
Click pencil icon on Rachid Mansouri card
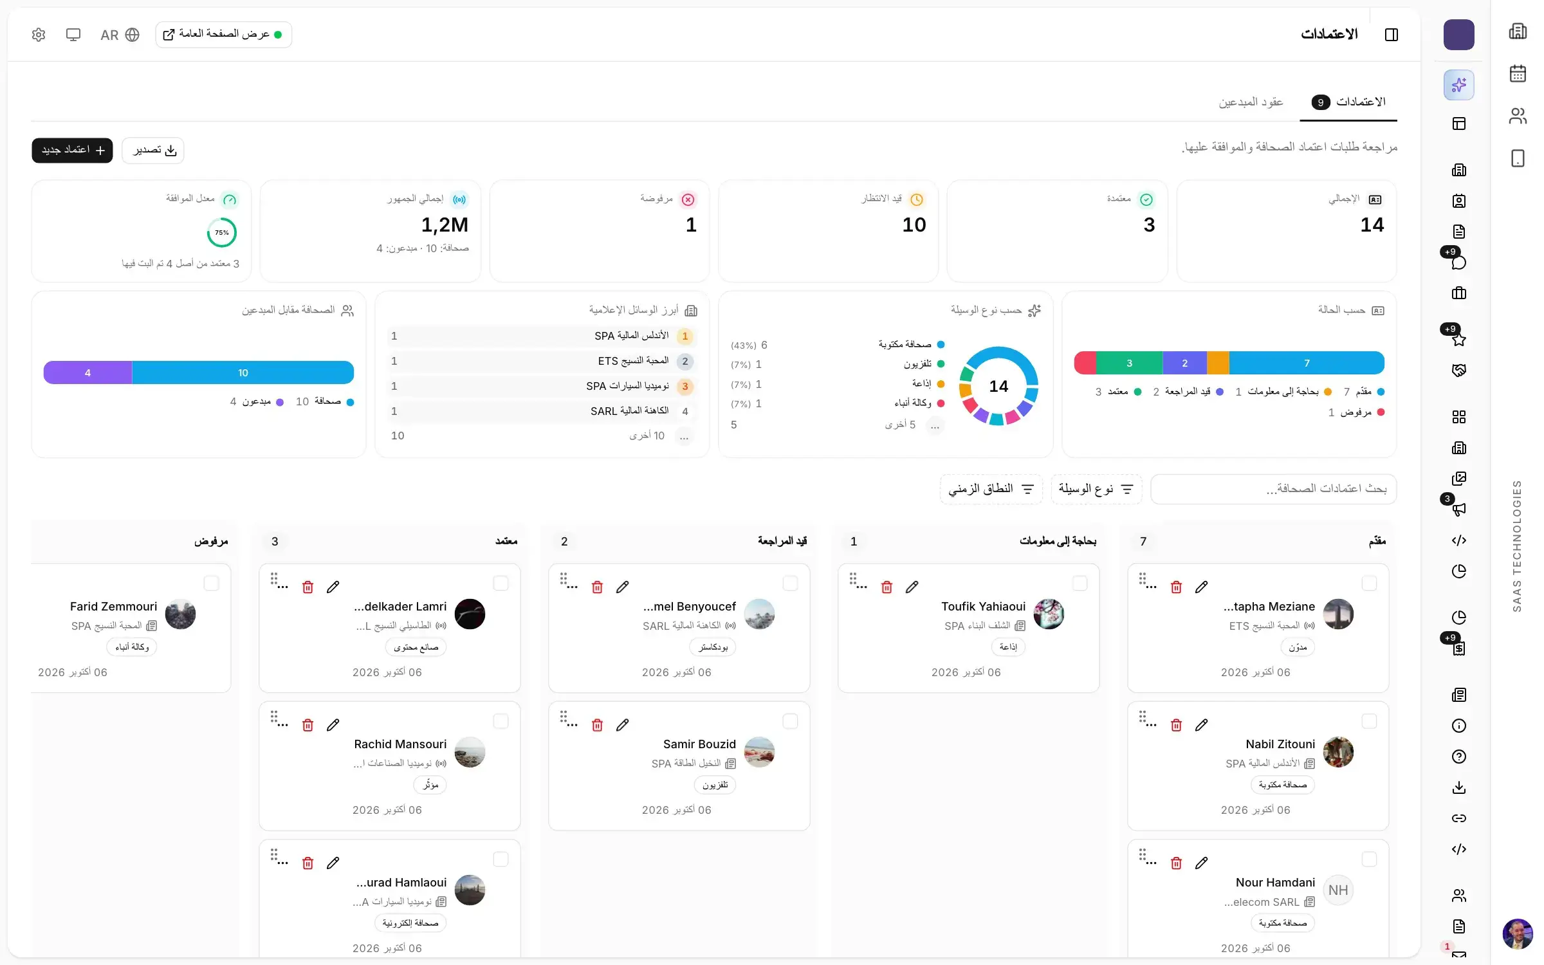click(x=333, y=725)
